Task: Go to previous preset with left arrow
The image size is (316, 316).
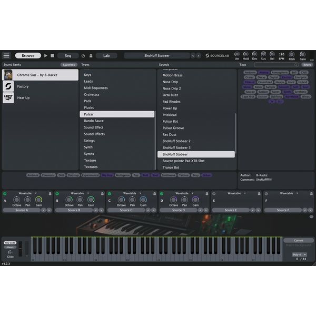Action: [193, 56]
